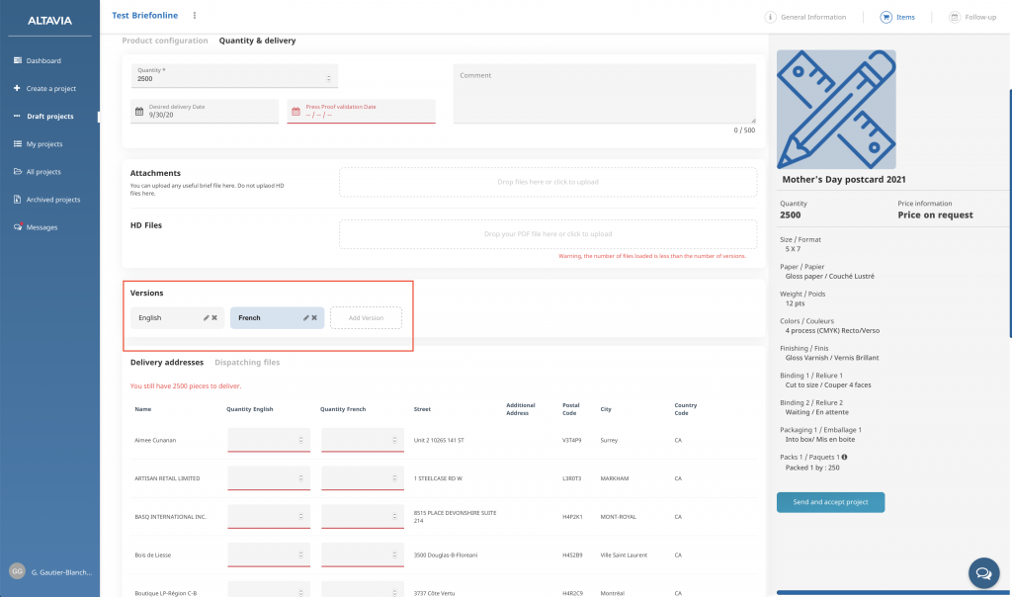This screenshot has height=597, width=1012.
Task: Adjust Quantity French stepper for ARTISAN RETAIL LIMITED
Action: point(394,478)
